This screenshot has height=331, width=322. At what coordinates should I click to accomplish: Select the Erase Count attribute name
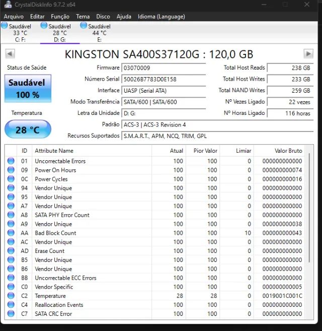coord(49,251)
